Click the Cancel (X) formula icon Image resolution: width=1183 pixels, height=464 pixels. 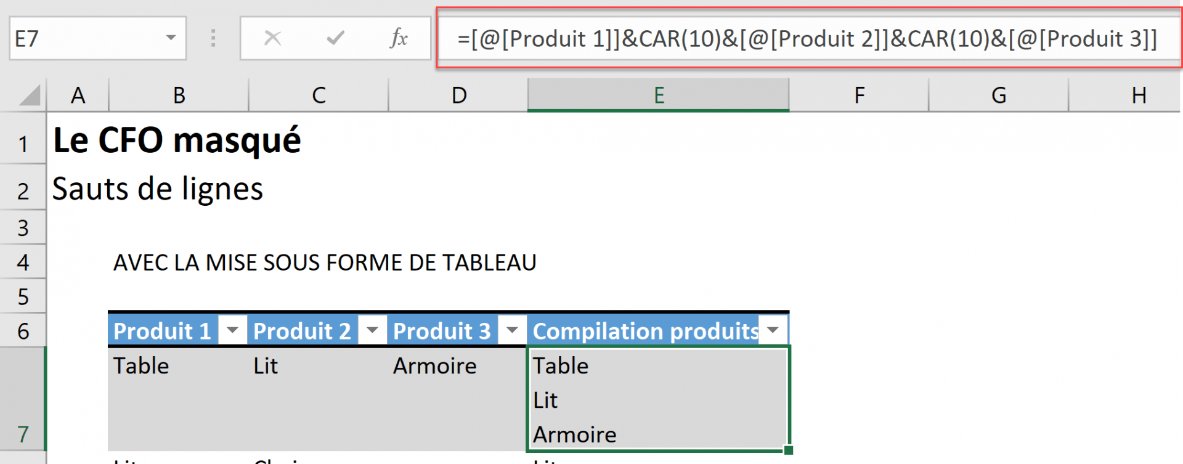[272, 39]
